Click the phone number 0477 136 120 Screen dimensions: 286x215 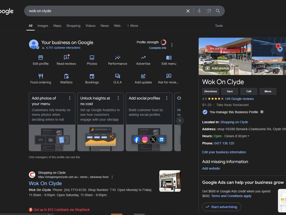tap(224, 143)
